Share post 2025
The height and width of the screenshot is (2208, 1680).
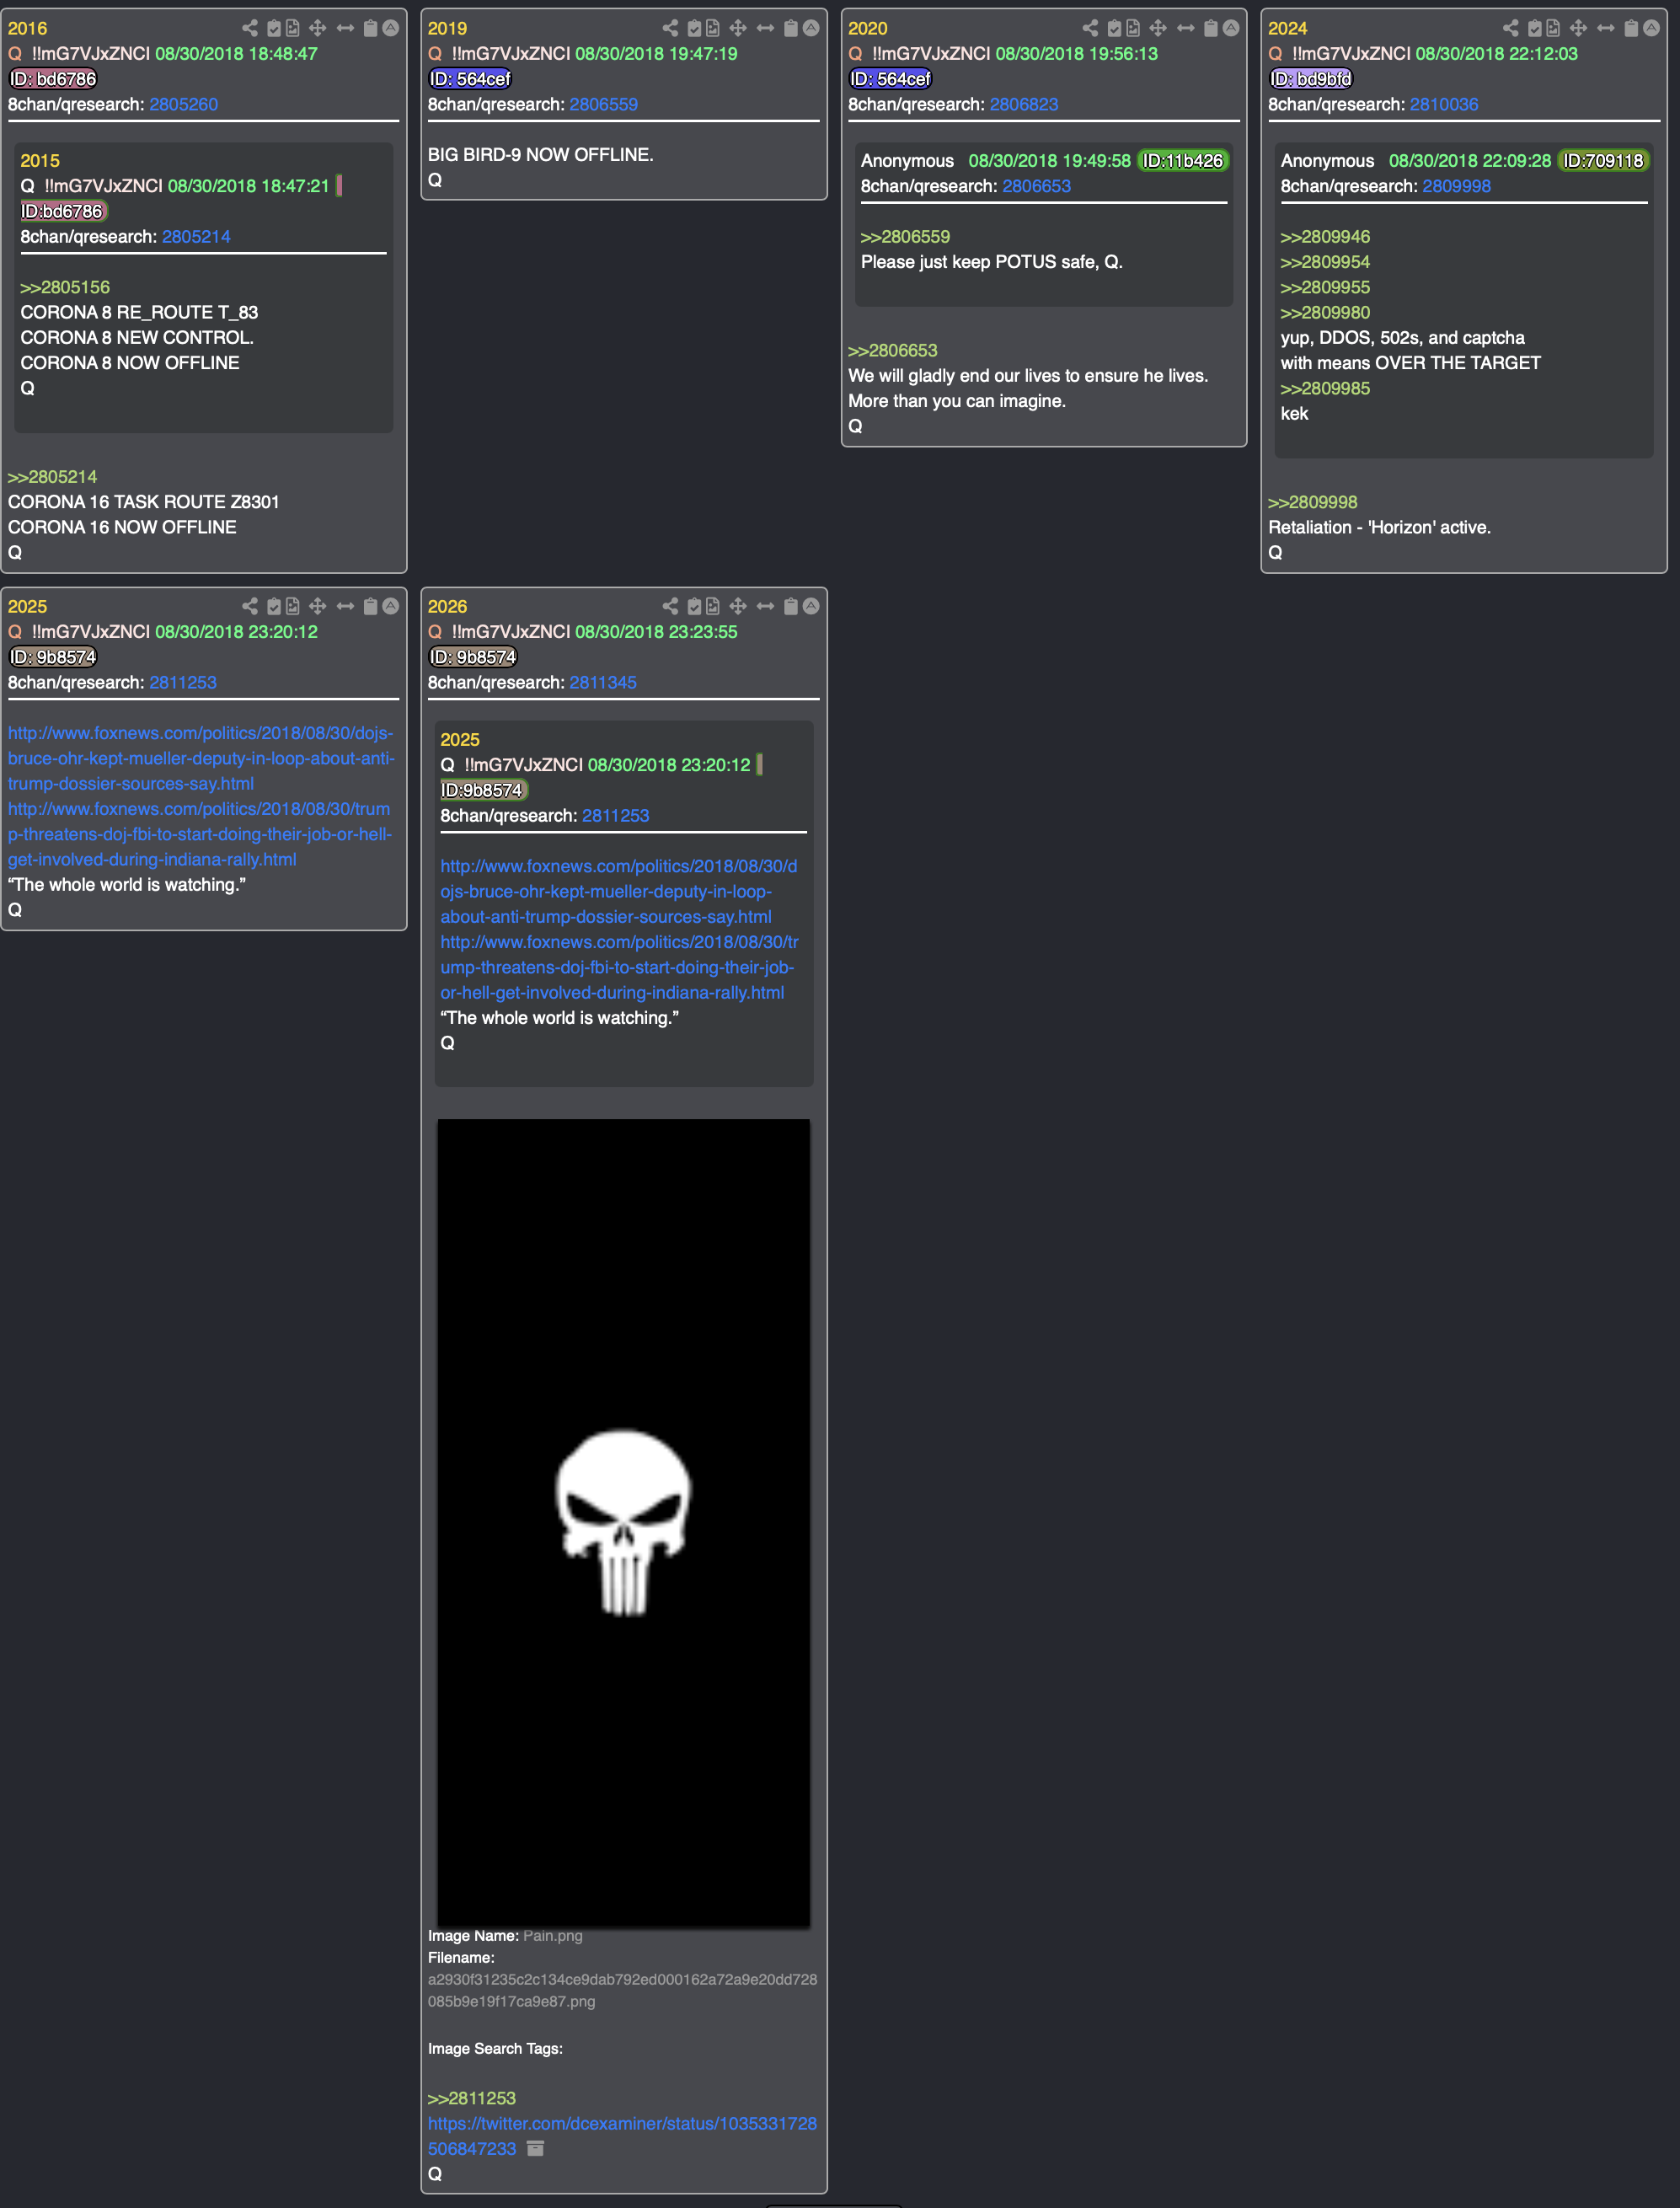tap(250, 606)
